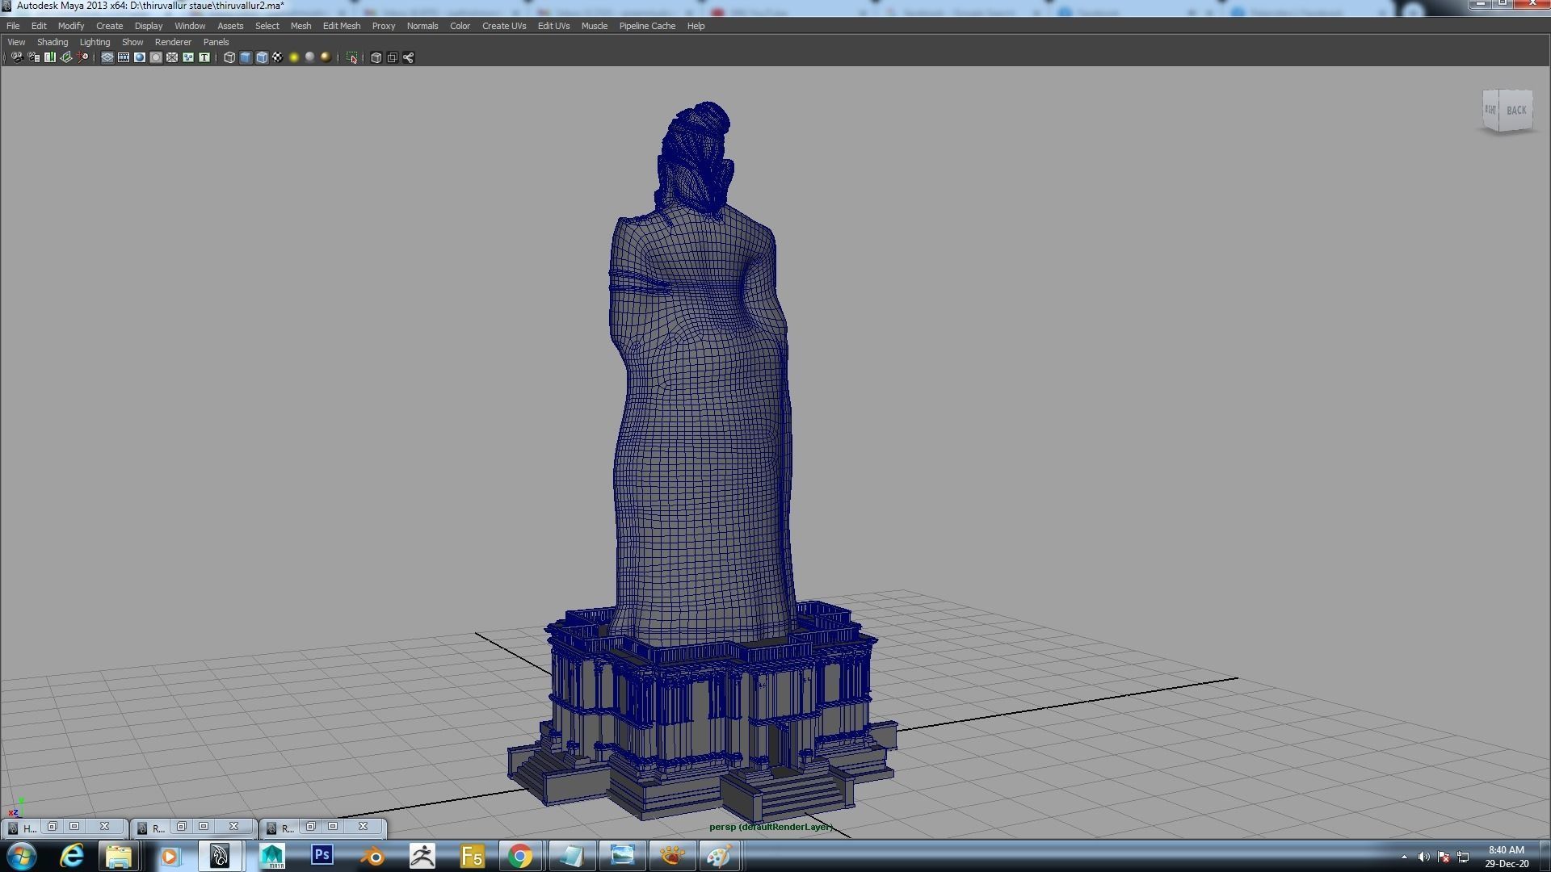Switch viewport to Wireframe display
Image resolution: width=1551 pixels, height=872 pixels.
pyautogui.click(x=229, y=57)
